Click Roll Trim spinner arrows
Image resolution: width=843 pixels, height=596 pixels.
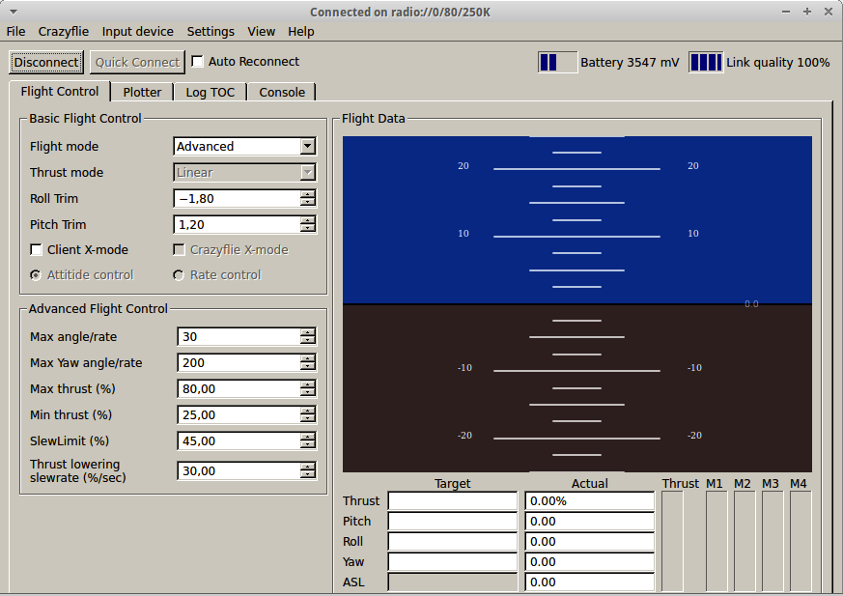pos(308,199)
